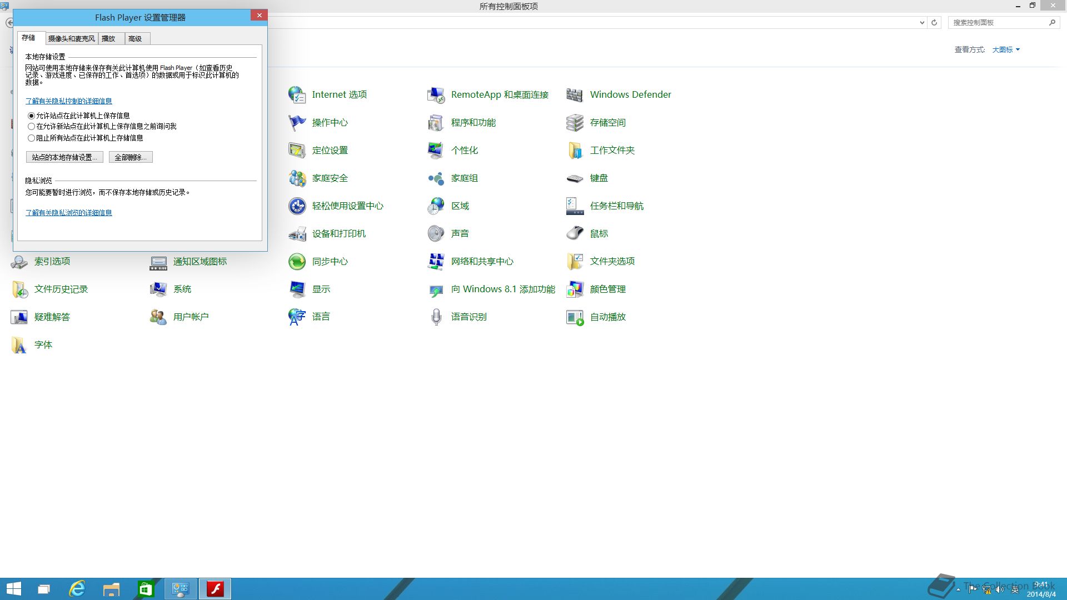The height and width of the screenshot is (600, 1067).
Task: Open 了解有关隐私控制的详细信息 link
Action: (69, 101)
